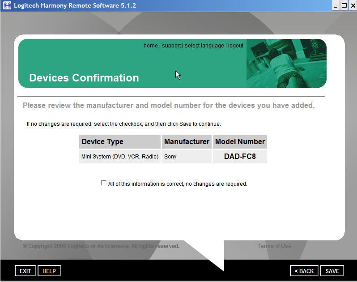Click the Devices Confirmation heading

click(84, 78)
